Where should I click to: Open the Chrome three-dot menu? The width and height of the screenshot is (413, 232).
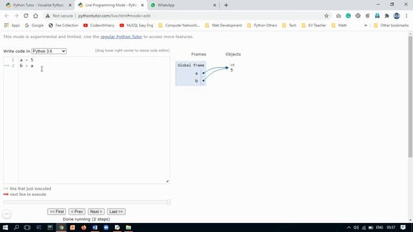(x=407, y=15)
